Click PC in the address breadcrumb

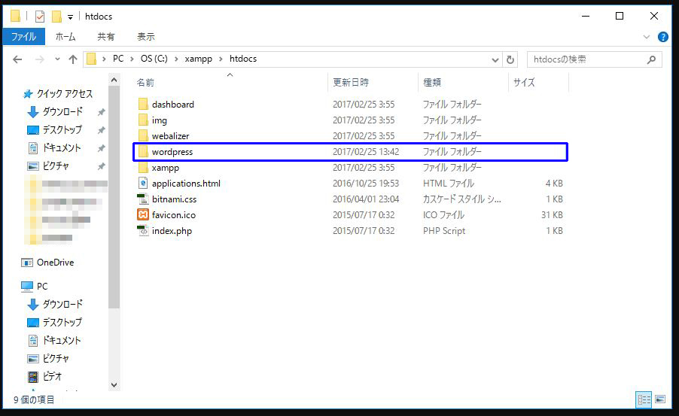click(x=118, y=59)
